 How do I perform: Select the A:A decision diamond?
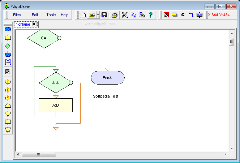click(55, 83)
